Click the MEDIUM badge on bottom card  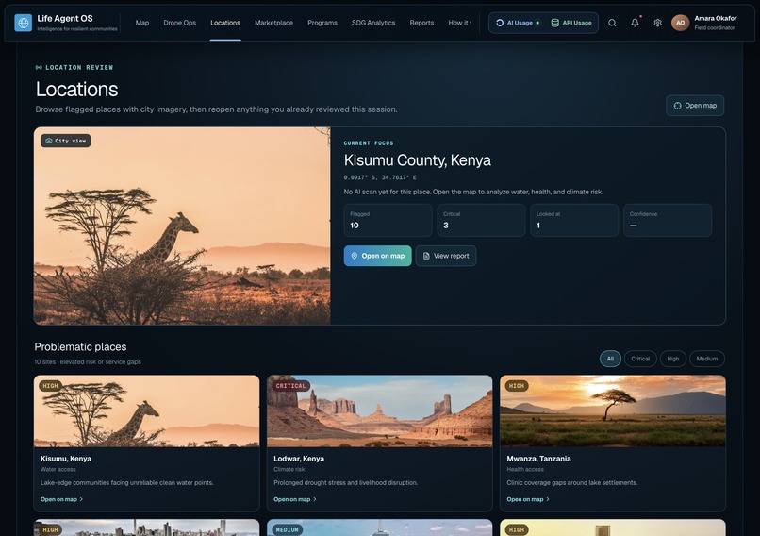[x=287, y=529]
